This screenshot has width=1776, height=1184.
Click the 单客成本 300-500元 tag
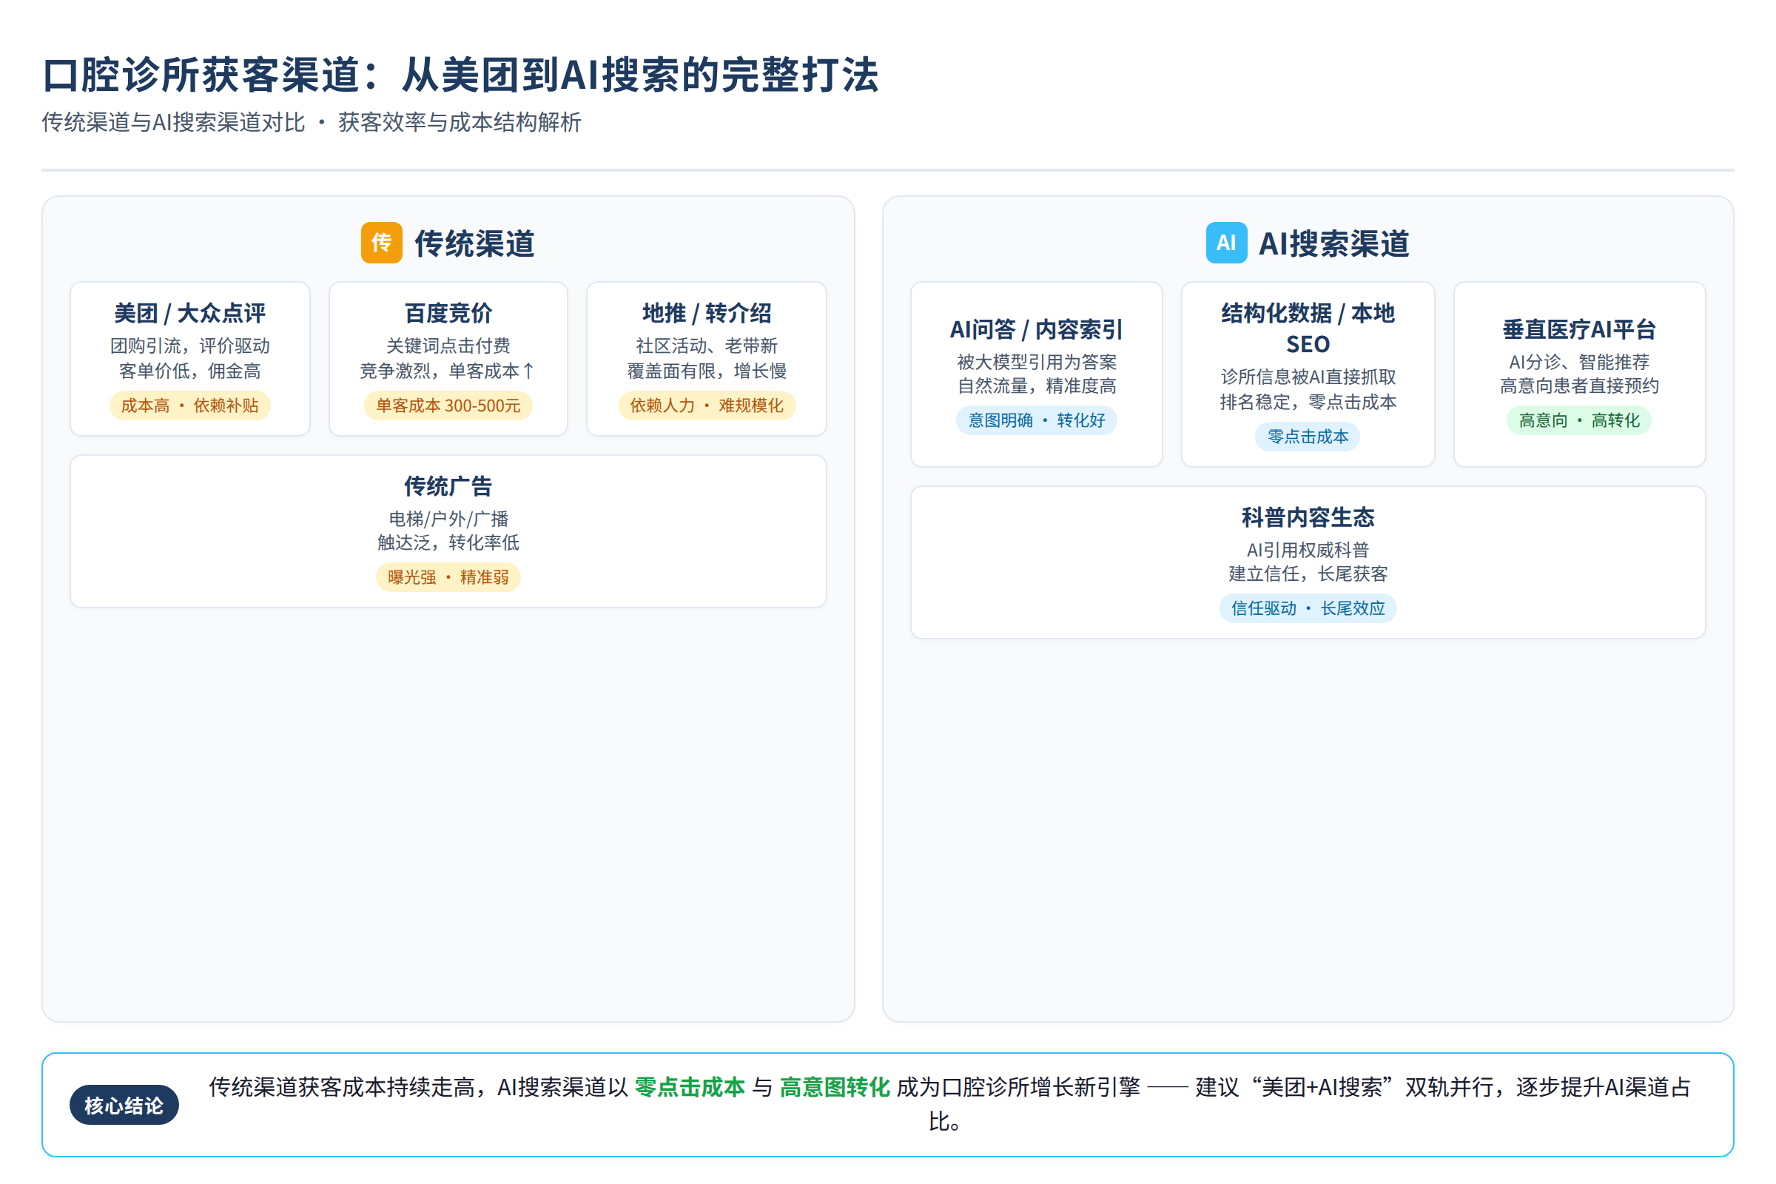(448, 406)
